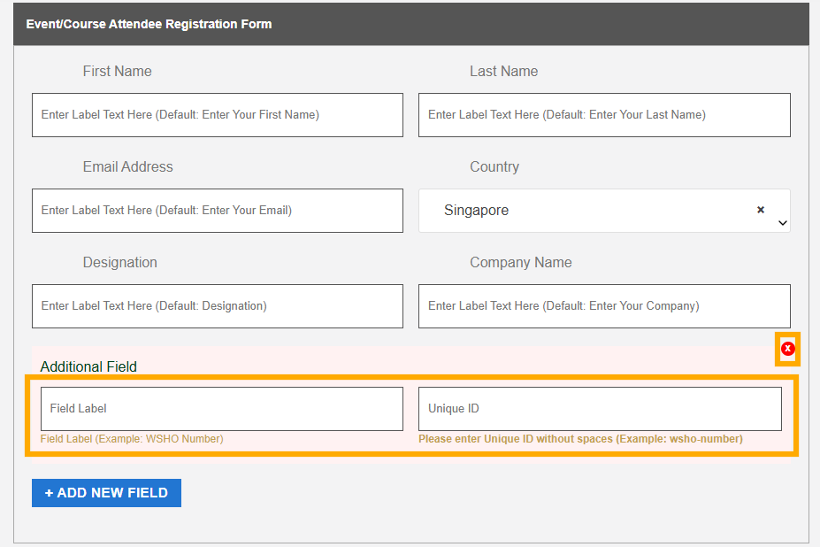Focus the Company Name label text input
The height and width of the screenshot is (547, 820).
604,306
